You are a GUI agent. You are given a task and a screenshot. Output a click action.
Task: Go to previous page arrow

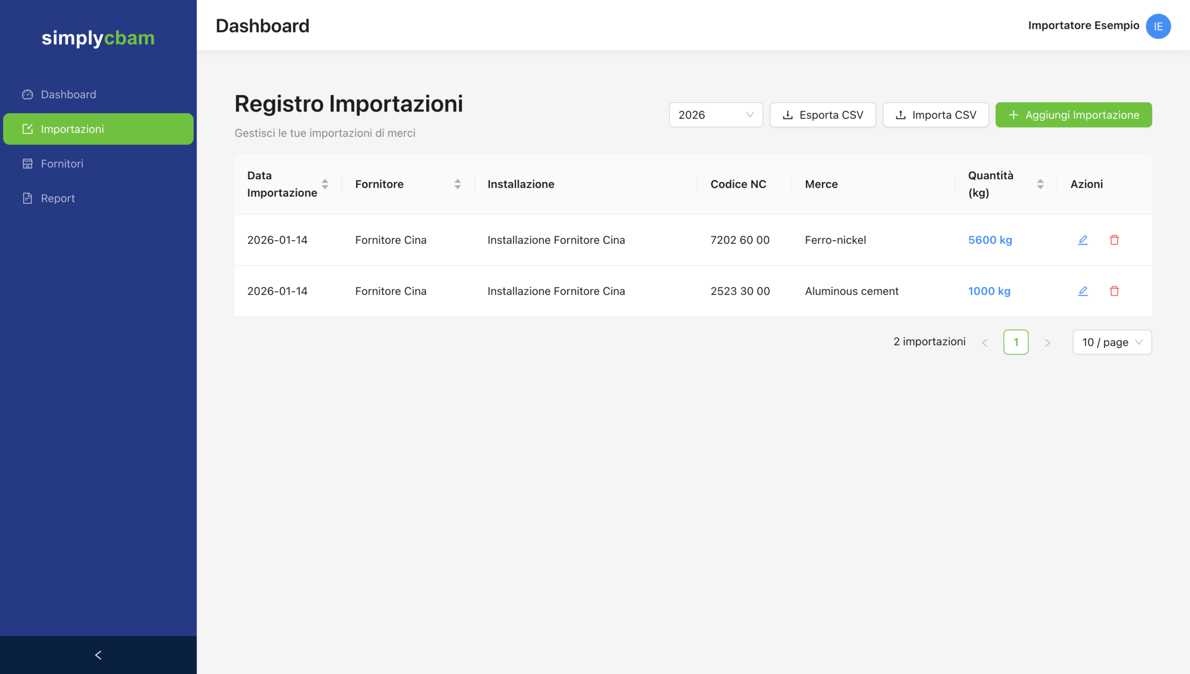[985, 343]
